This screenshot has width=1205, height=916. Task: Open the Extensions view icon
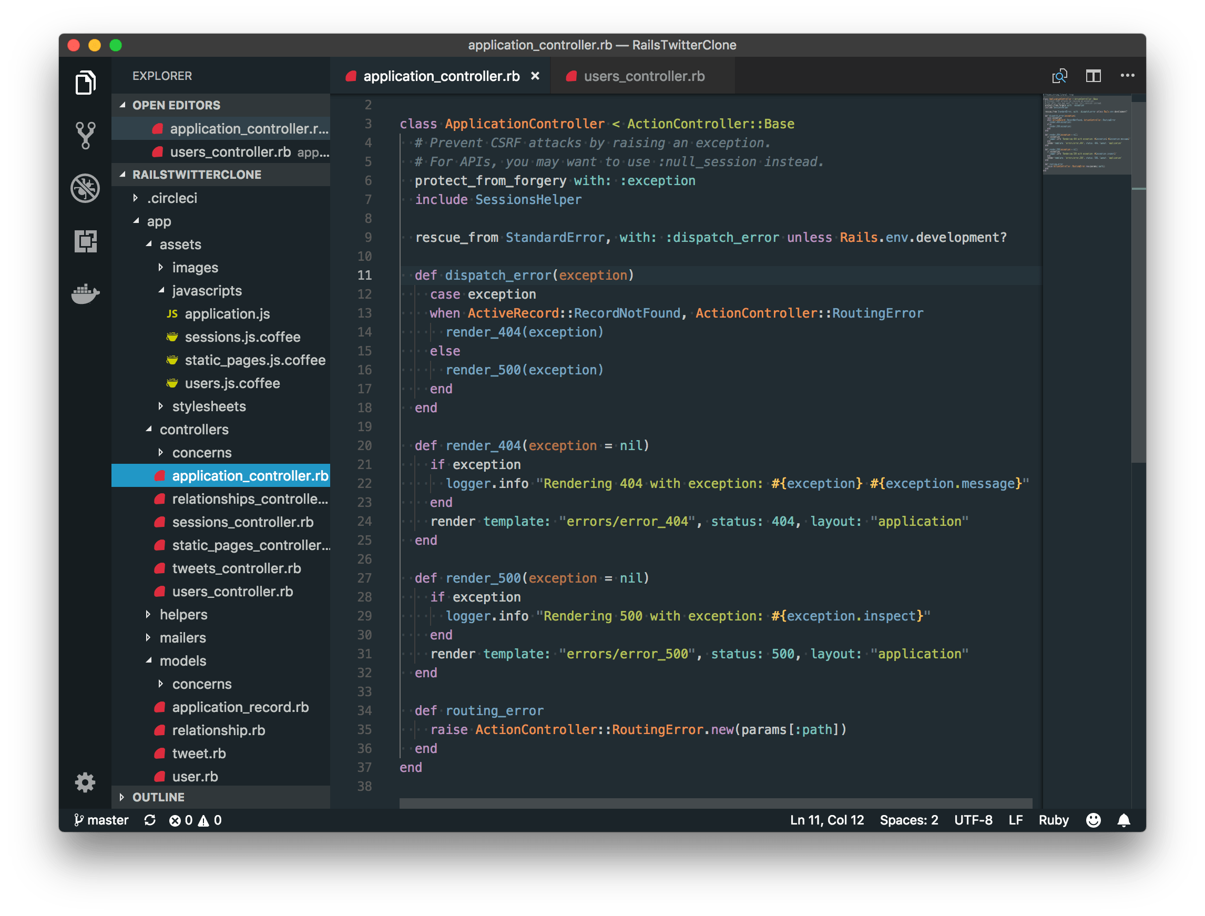coord(85,241)
